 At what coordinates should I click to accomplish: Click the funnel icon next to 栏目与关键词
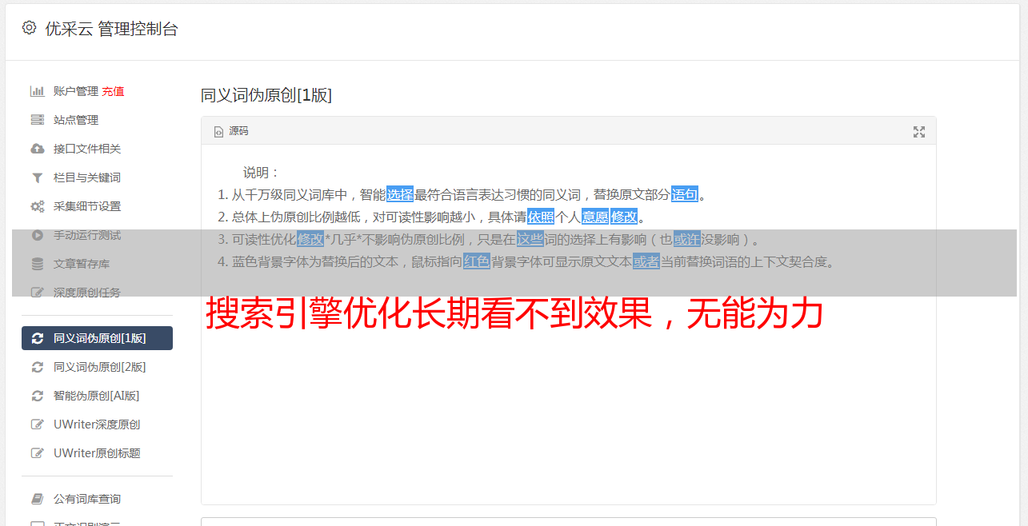(x=37, y=177)
